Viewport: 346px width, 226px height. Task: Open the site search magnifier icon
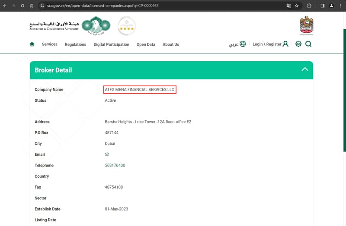(x=308, y=44)
